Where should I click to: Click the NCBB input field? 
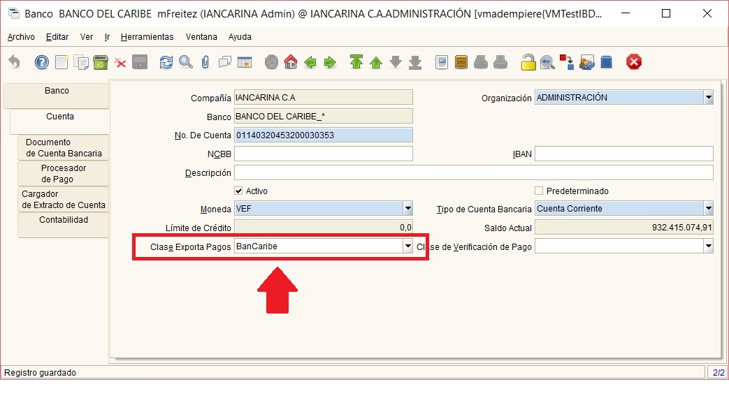323,154
